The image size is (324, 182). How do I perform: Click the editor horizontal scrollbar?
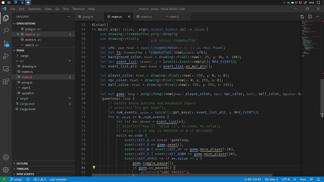point(182,175)
